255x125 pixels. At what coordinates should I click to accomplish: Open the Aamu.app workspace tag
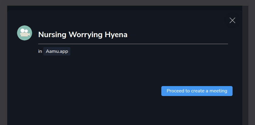57,51
